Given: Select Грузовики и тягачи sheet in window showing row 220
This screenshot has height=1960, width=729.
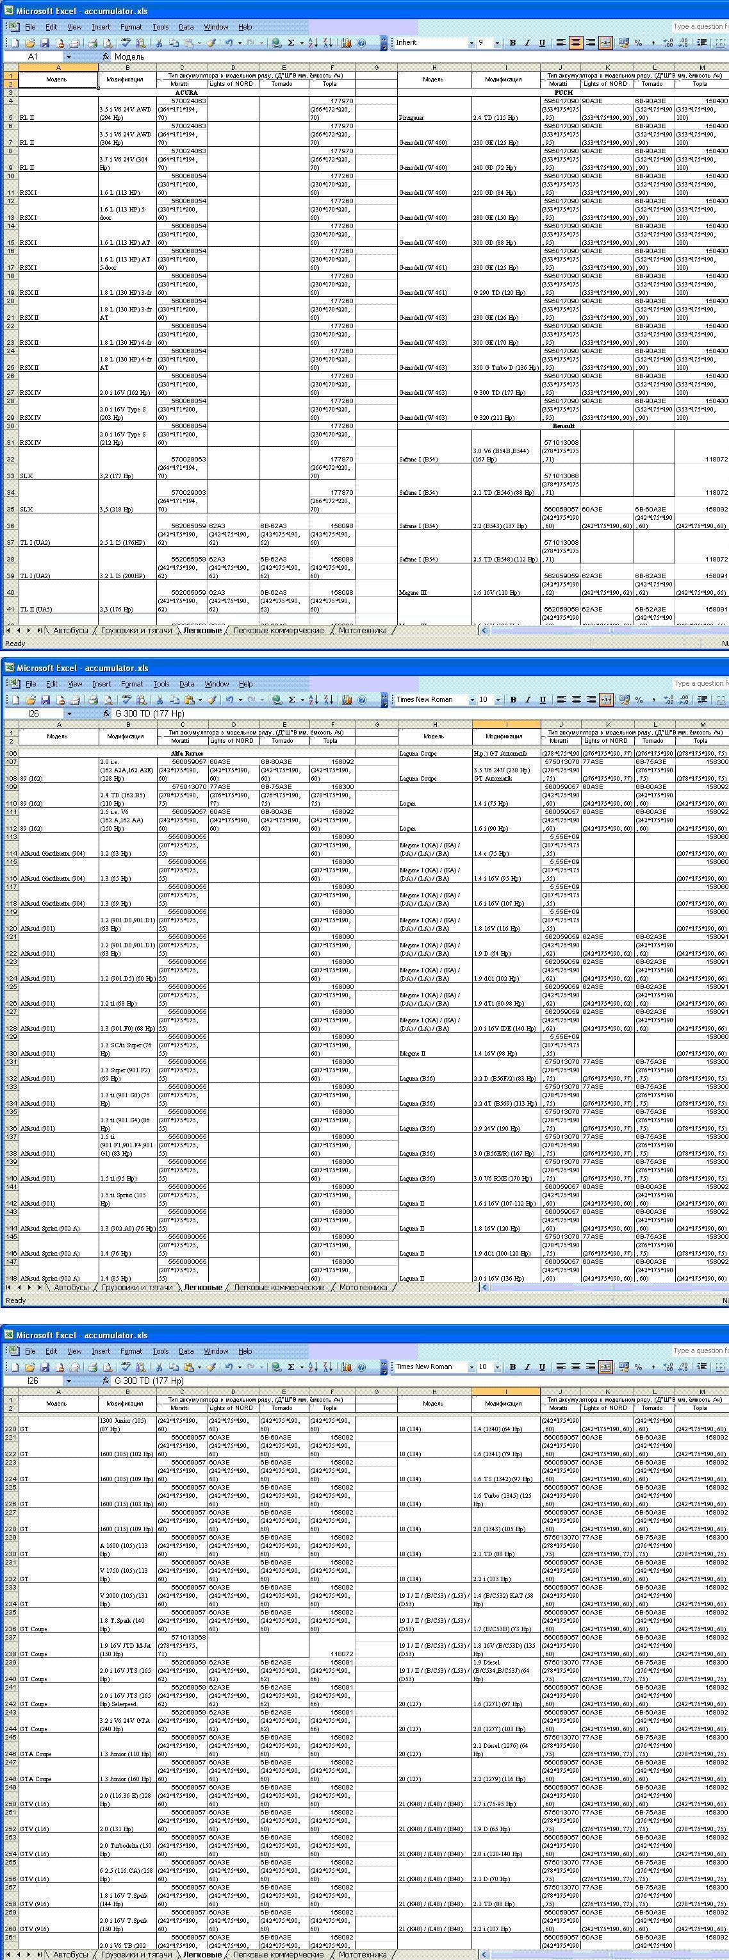Looking at the screenshot, I should coord(136,1954).
